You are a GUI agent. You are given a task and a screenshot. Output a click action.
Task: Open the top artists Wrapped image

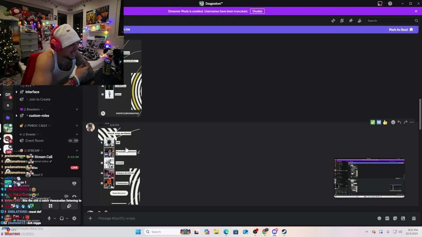click(119, 166)
